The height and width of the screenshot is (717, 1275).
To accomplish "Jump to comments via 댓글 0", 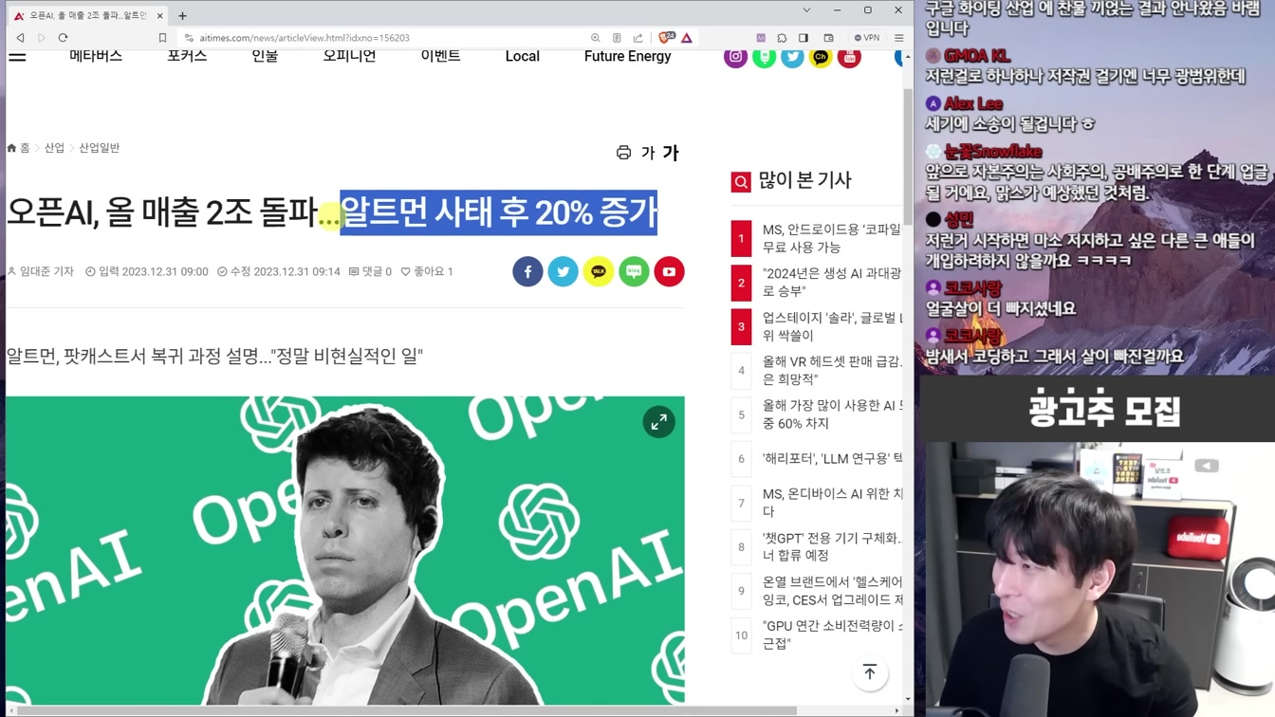I will pyautogui.click(x=370, y=271).
